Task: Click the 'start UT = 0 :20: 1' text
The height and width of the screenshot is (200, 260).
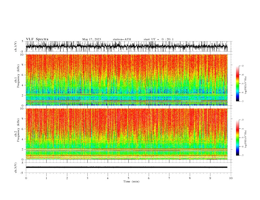Action: tap(159, 39)
